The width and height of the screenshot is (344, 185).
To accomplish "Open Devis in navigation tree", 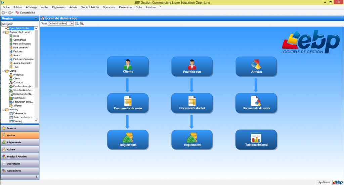I will (16, 36).
